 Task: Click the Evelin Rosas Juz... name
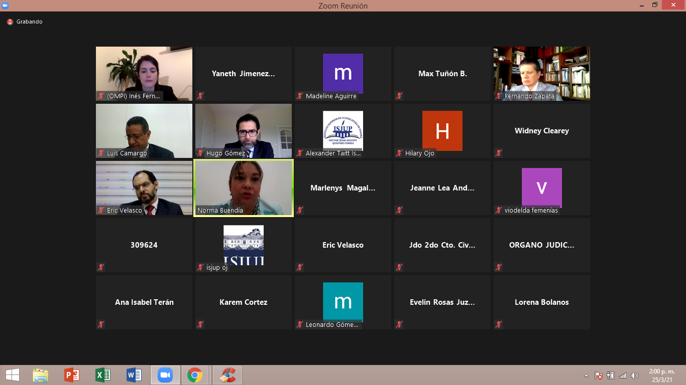442,302
